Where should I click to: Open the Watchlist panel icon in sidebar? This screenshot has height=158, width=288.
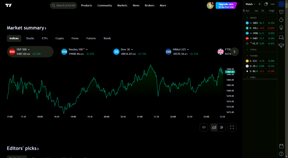coord(281,4)
